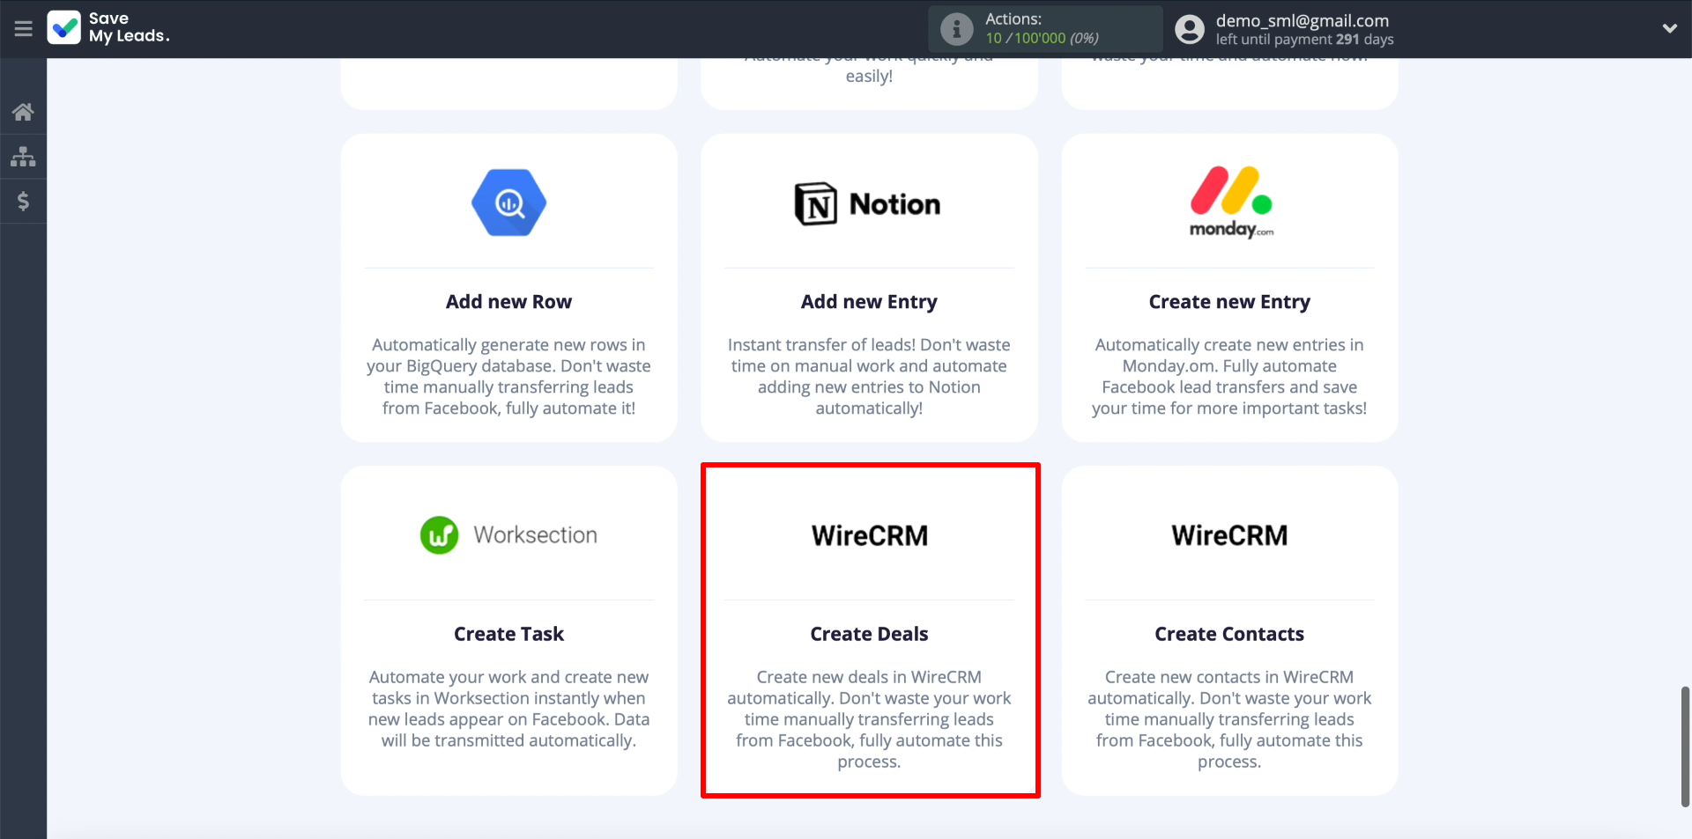Click the WireCRM logo above Create Contacts
Image resolution: width=1692 pixels, height=839 pixels.
coord(1229,535)
